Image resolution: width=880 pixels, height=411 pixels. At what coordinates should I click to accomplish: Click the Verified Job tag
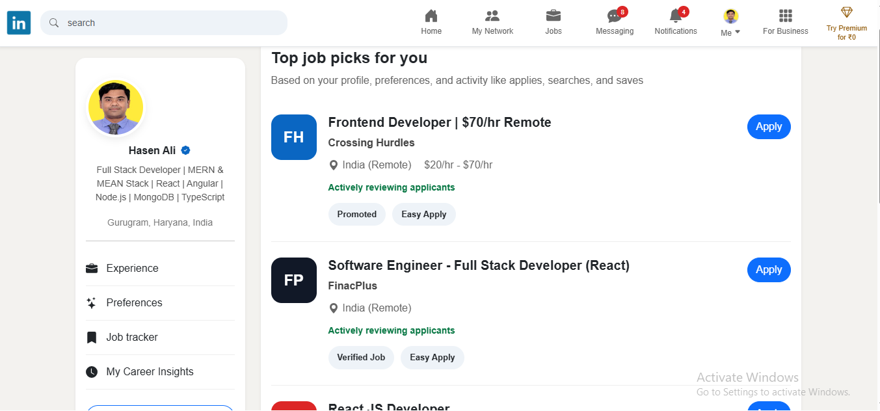pos(361,358)
